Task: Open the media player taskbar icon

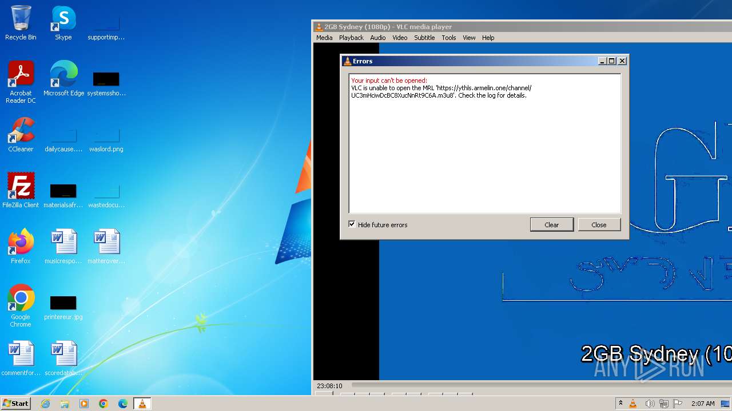Action: point(84,404)
